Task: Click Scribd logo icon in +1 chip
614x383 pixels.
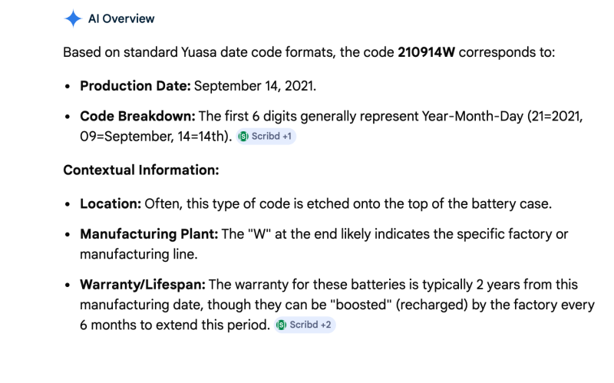Action: 243,136
